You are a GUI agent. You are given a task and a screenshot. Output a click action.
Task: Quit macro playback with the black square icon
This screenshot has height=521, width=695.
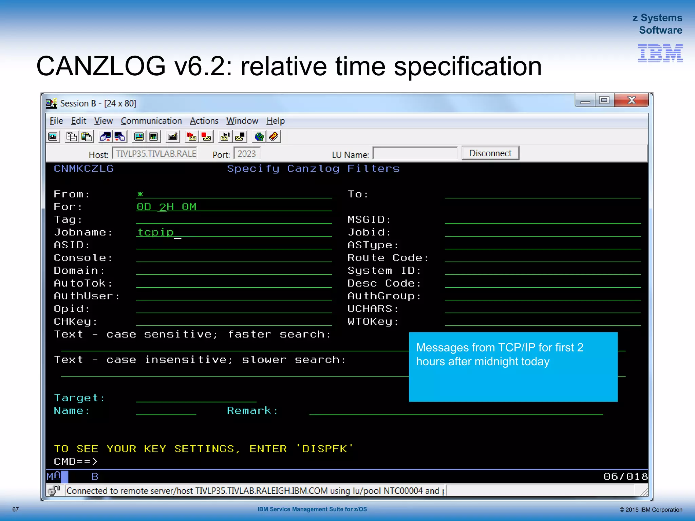(x=240, y=137)
